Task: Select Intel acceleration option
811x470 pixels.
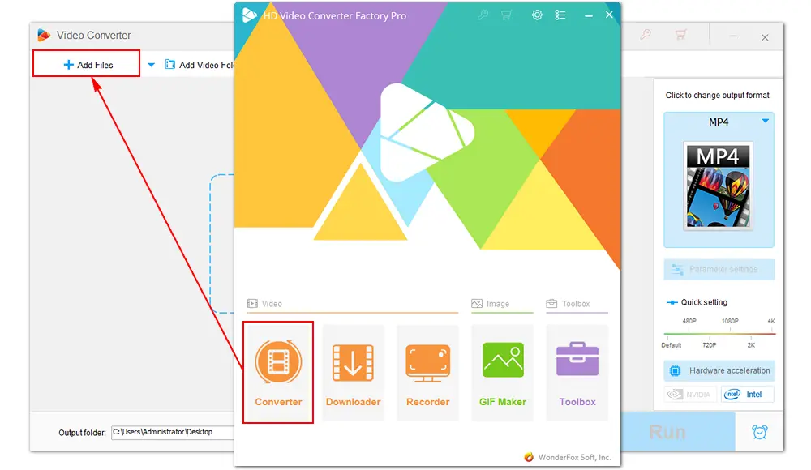Action: pos(747,395)
